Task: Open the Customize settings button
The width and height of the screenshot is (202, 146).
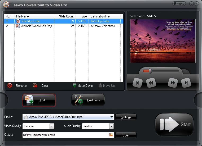Action: [88, 100]
